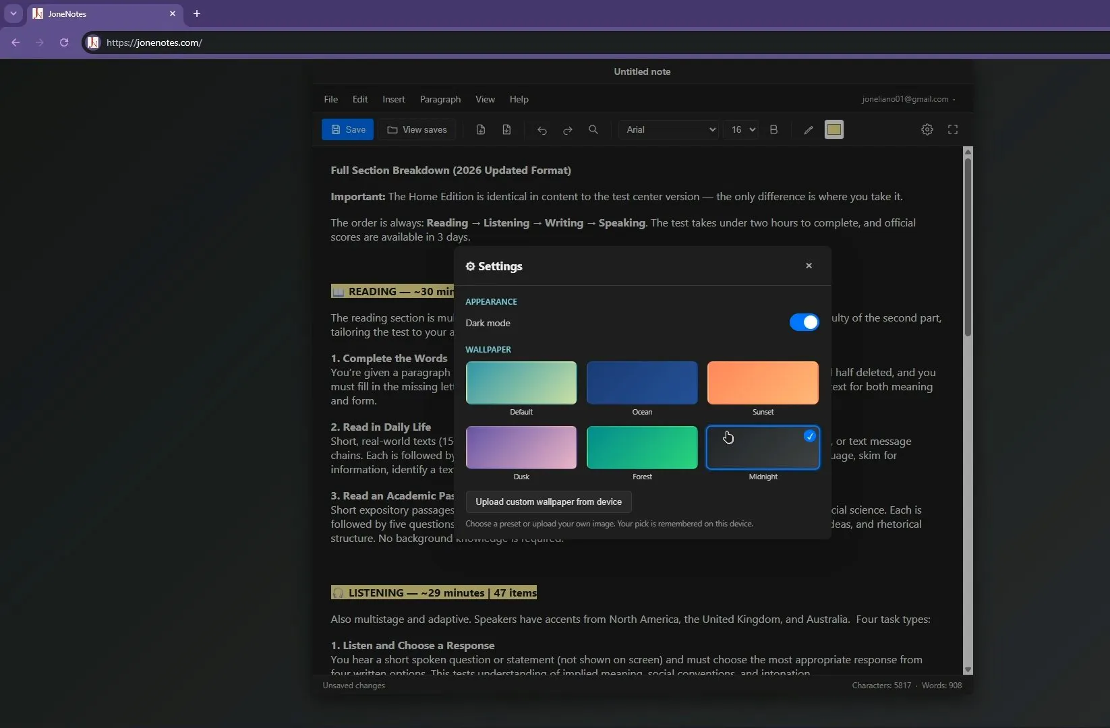Viewport: 1110px width, 728px height.
Task: Open the Paragraph menu
Action: (x=440, y=99)
